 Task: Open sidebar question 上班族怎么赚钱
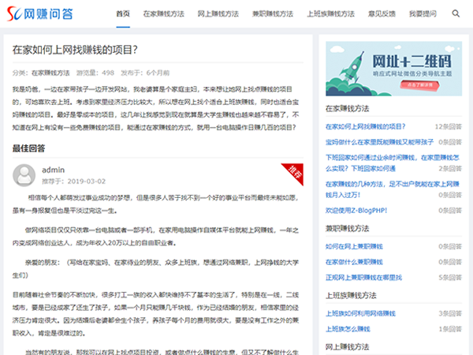[348, 329]
